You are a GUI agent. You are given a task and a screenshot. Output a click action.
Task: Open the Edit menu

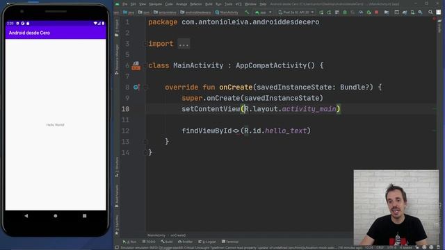[133, 4]
